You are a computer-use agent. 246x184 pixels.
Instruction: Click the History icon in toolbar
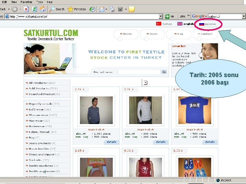tap(92, 9)
